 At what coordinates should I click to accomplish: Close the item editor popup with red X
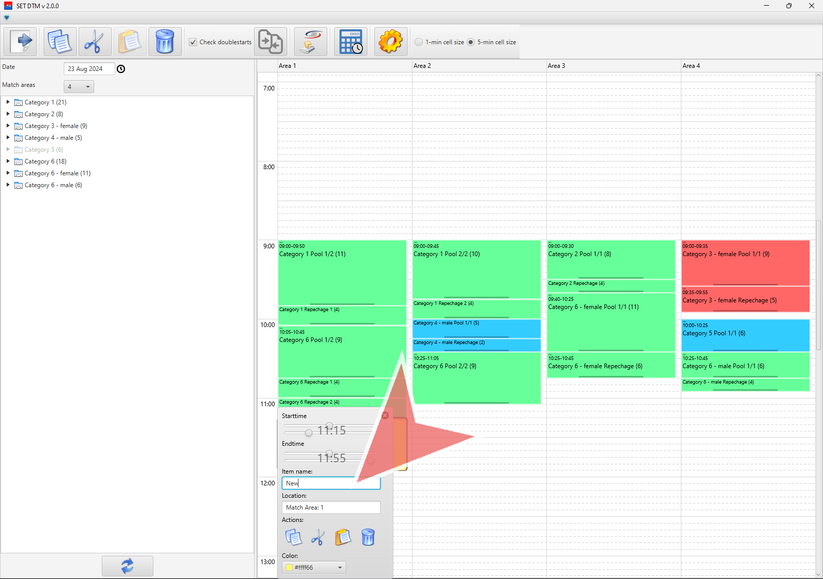coord(385,415)
